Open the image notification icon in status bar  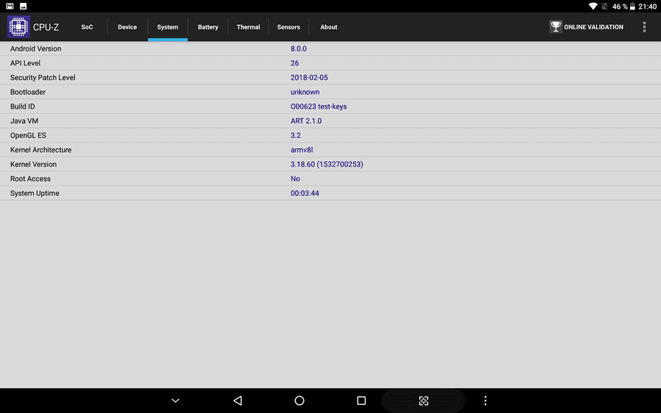tap(24, 6)
